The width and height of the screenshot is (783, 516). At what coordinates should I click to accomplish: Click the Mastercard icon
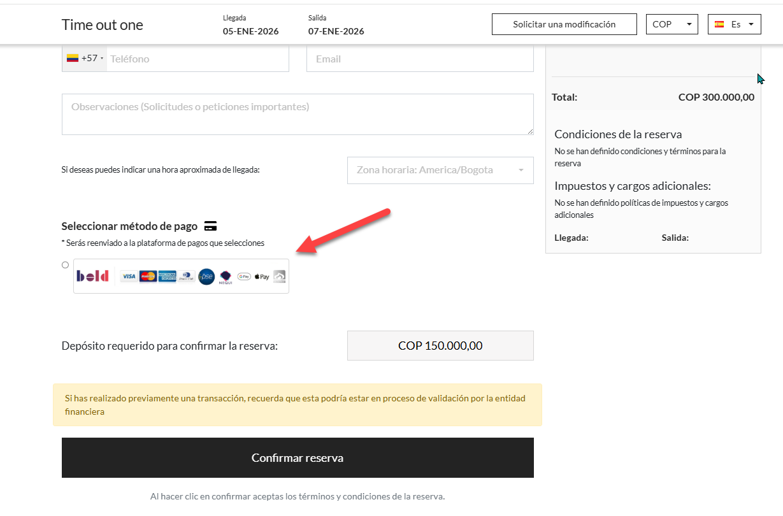coord(148,276)
